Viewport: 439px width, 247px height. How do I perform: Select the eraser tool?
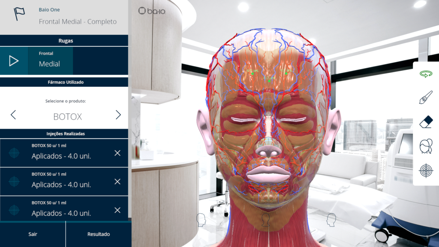tap(426, 122)
